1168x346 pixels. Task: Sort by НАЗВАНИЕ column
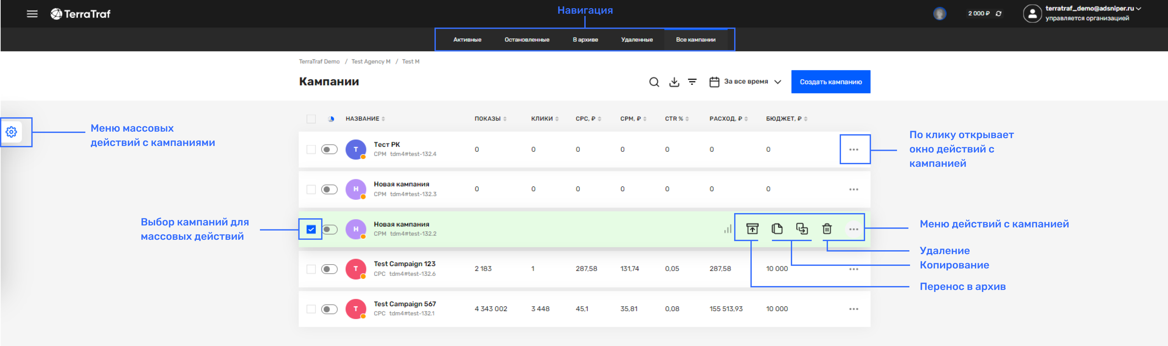pyautogui.click(x=365, y=119)
